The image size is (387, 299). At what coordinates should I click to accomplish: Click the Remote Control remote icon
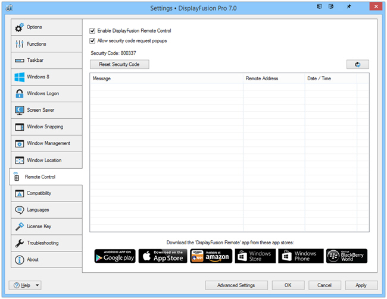click(x=16, y=177)
